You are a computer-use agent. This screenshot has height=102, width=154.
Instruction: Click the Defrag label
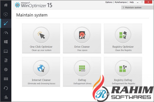[82, 80]
